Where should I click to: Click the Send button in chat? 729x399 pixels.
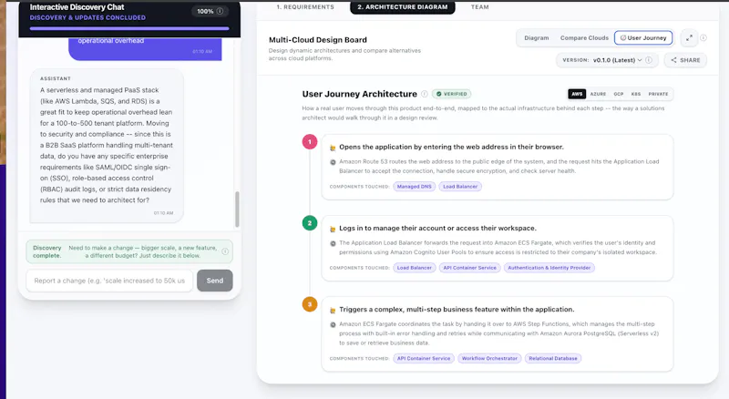point(215,281)
